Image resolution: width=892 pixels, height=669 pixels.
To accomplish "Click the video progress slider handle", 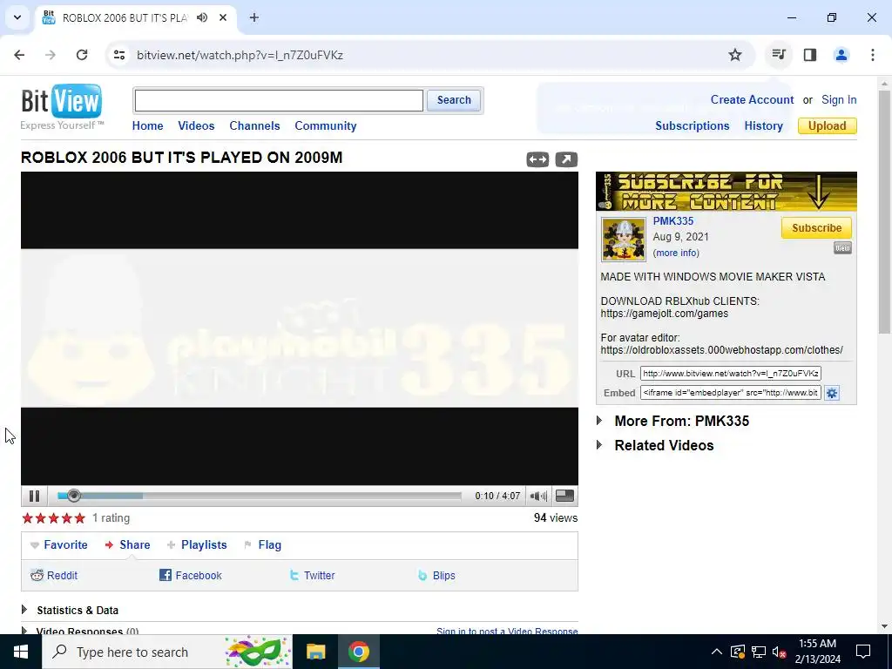I will tap(73, 496).
